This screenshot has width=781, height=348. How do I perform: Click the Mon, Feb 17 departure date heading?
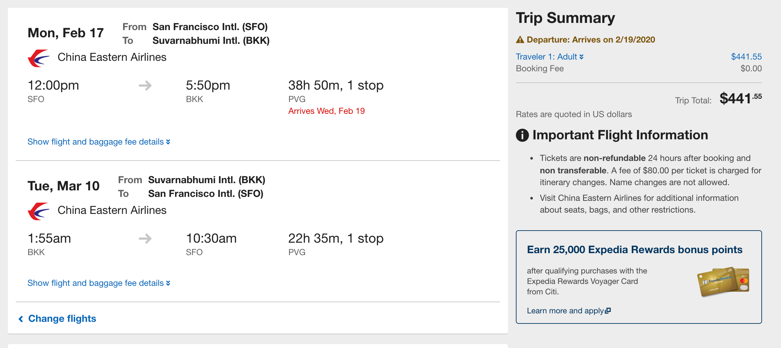point(65,33)
